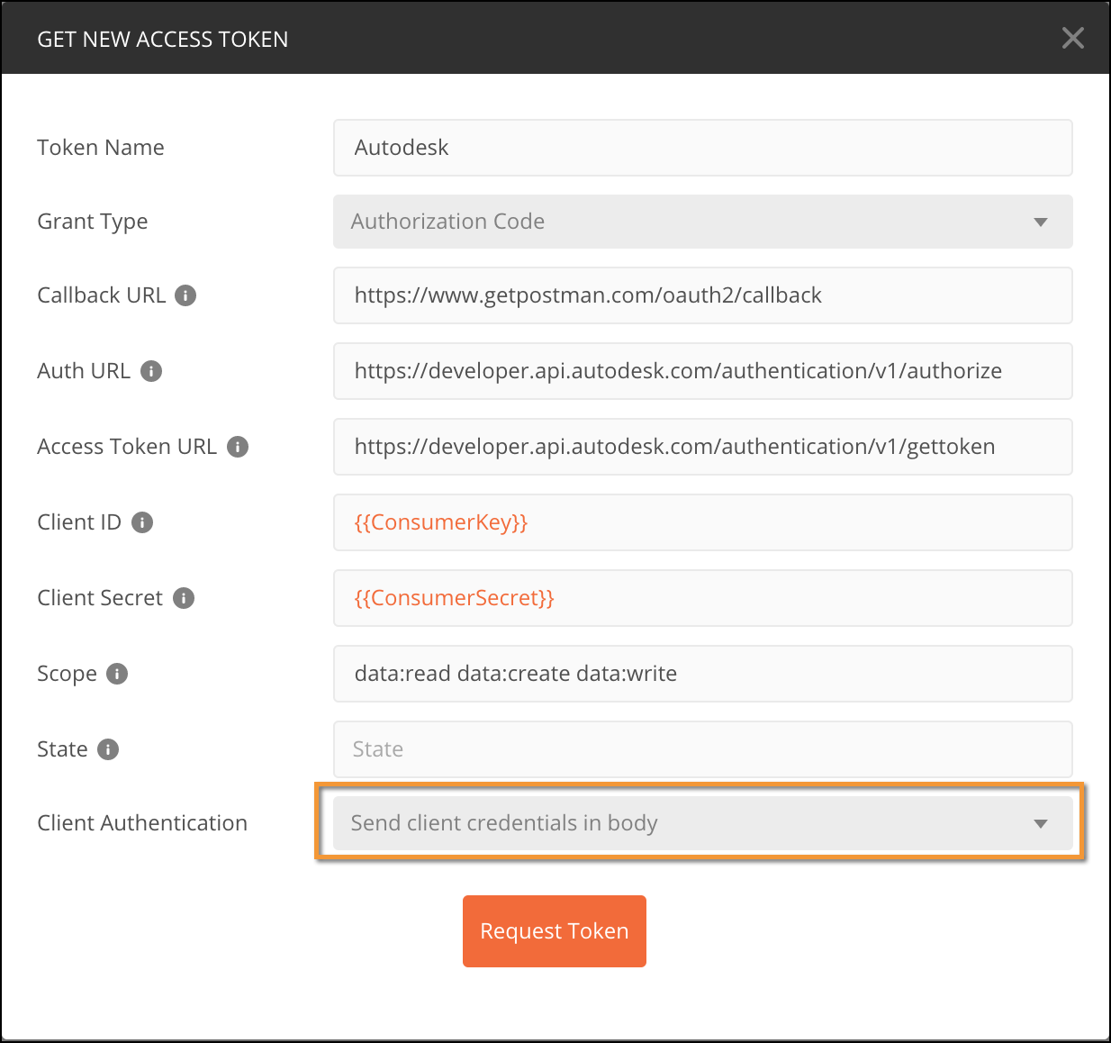This screenshot has width=1111, height=1043.
Task: Focus the Token Name input field
Action: 702,148
